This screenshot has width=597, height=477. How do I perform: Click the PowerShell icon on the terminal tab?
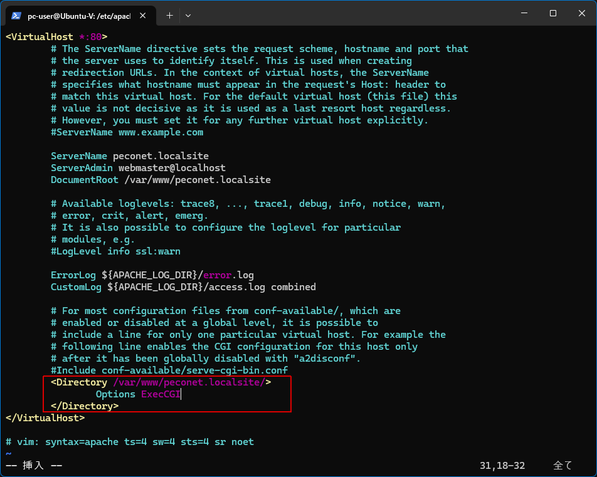point(16,15)
